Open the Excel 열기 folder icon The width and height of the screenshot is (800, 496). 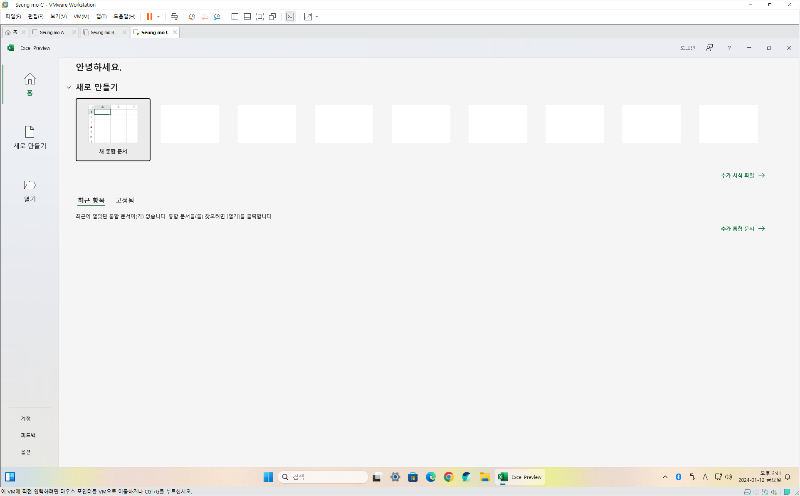[30, 185]
